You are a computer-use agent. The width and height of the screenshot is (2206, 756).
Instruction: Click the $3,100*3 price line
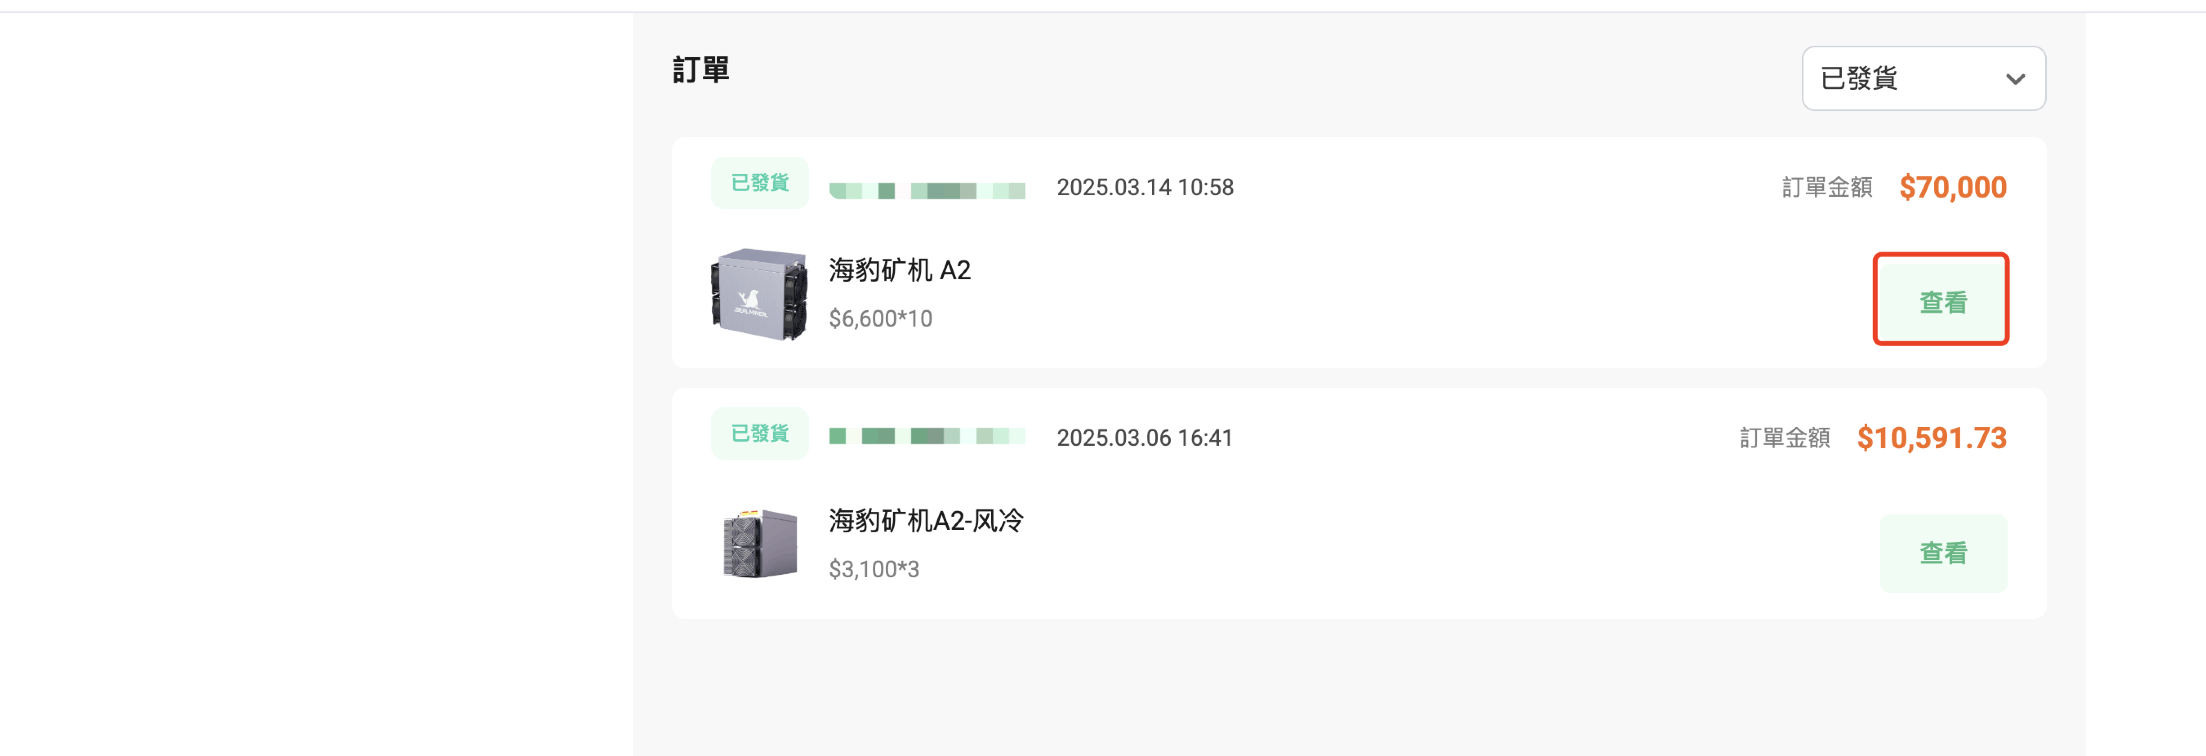click(874, 569)
